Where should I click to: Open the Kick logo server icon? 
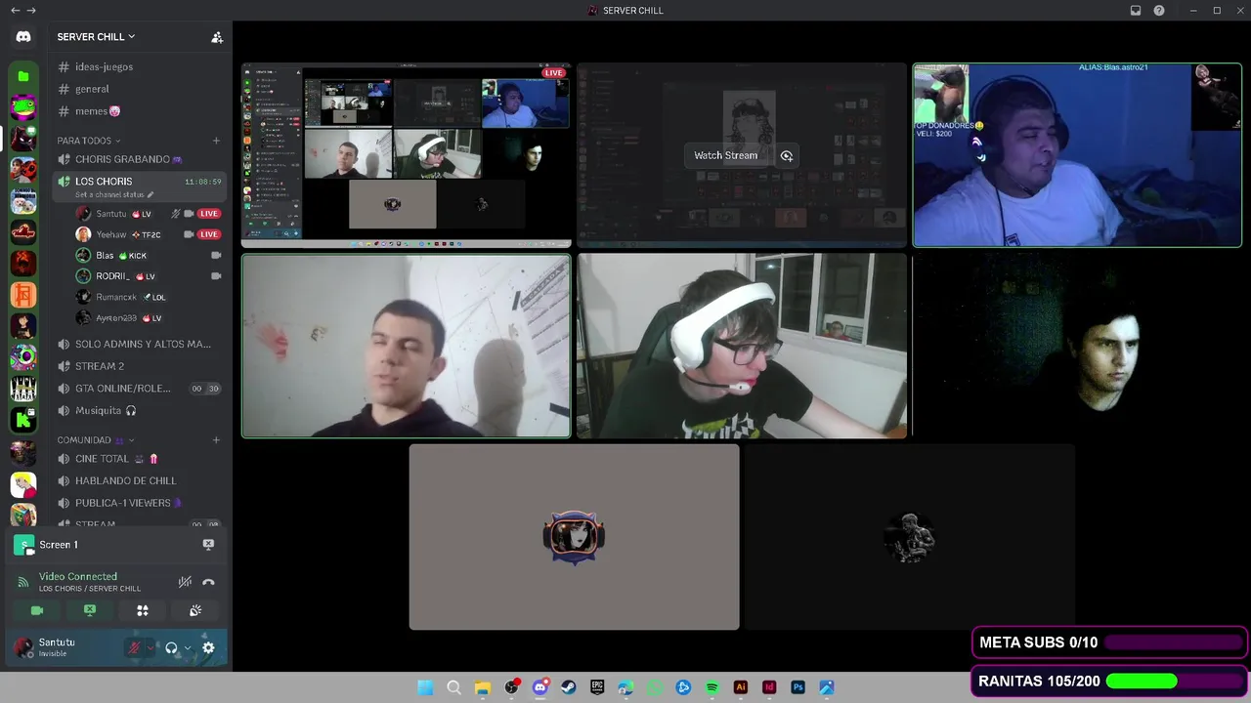click(x=23, y=420)
